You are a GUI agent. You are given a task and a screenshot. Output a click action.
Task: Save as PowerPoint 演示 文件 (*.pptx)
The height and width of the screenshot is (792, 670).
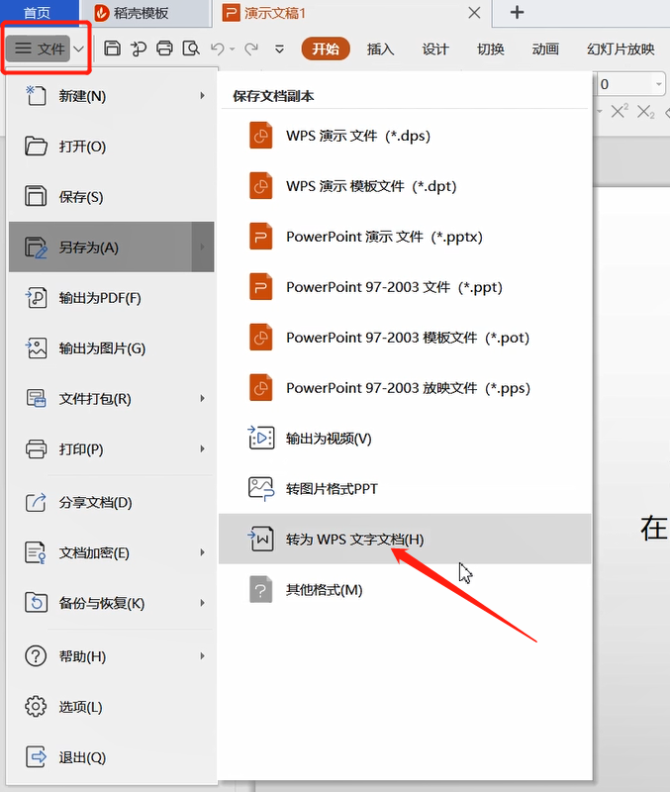[x=405, y=237]
